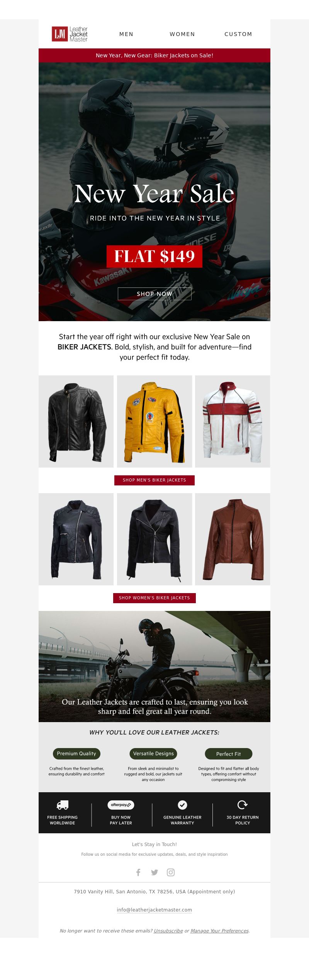Open the MEN navigation item
The width and height of the screenshot is (309, 953).
tap(126, 34)
